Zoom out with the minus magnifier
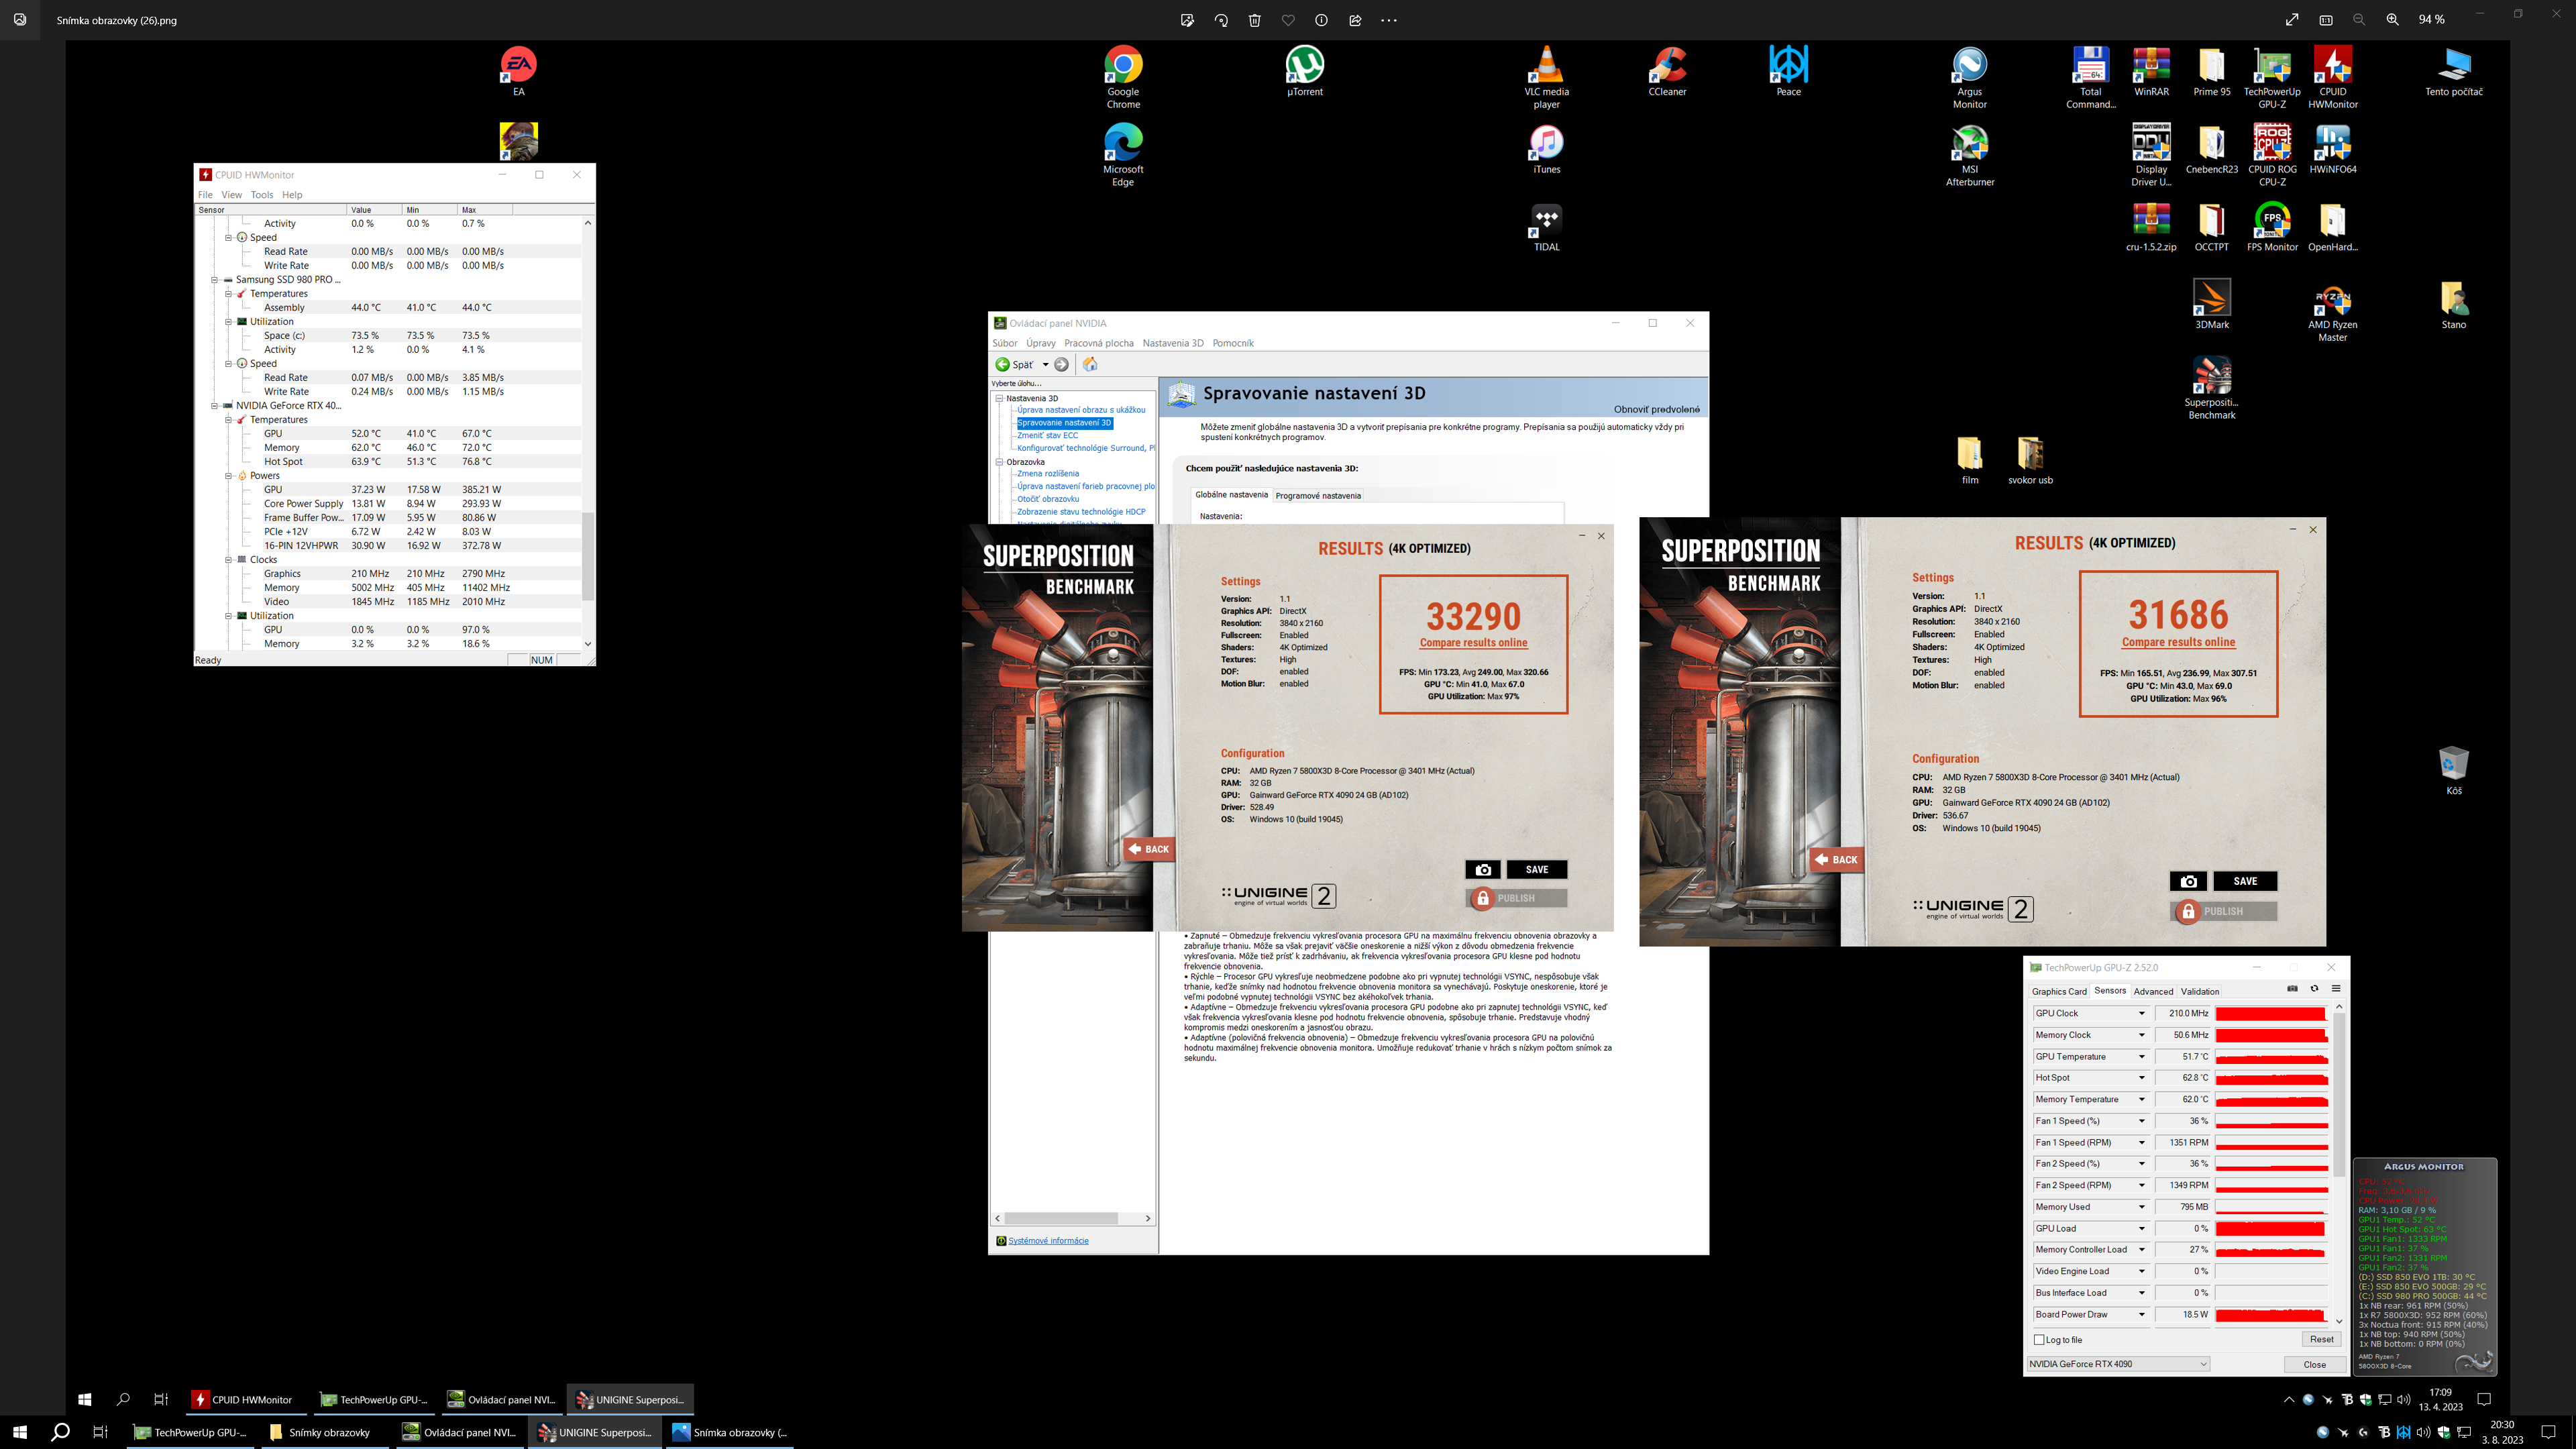Image resolution: width=2576 pixels, height=1449 pixels. 2359,20
